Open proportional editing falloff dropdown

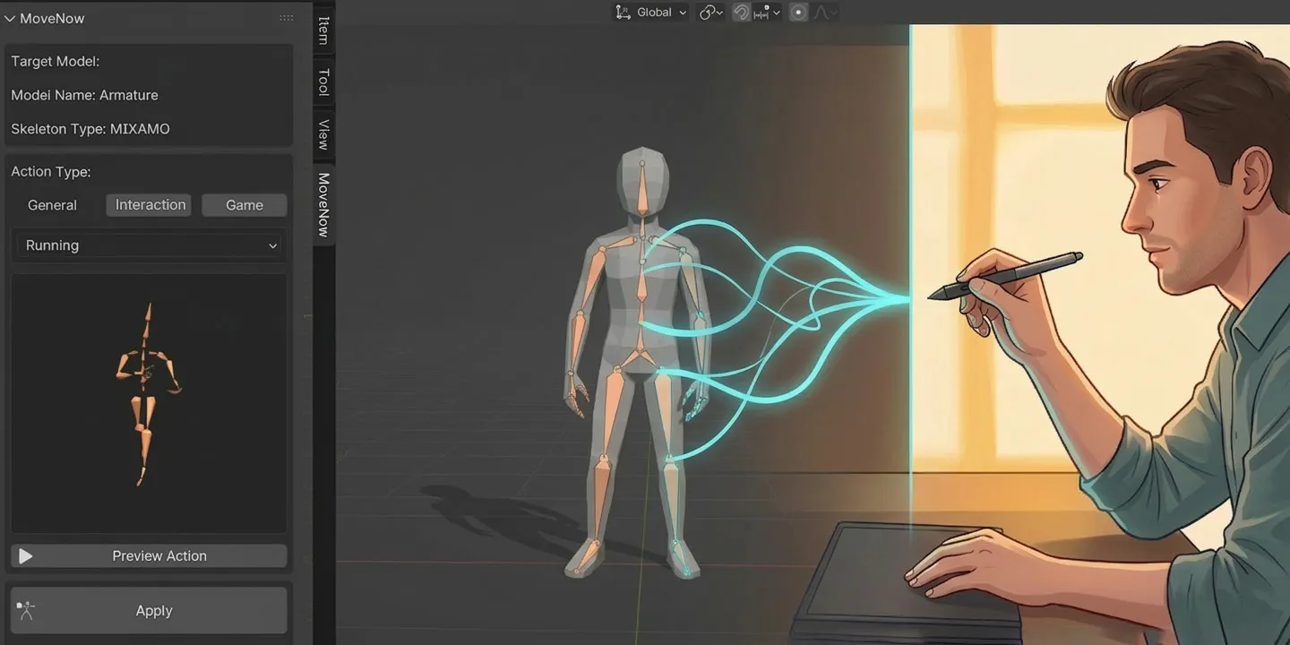(x=825, y=13)
